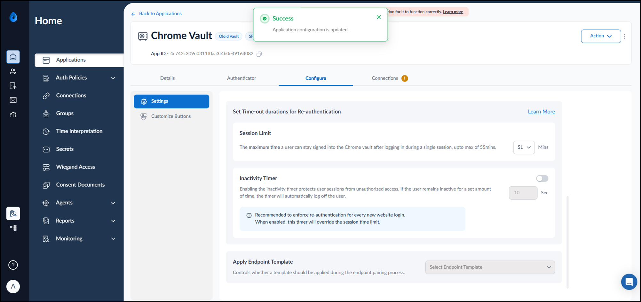Screen dimensions: 641x302
Task: Open the highlighted policy icon in the left rail
Action: pyautogui.click(x=13, y=213)
